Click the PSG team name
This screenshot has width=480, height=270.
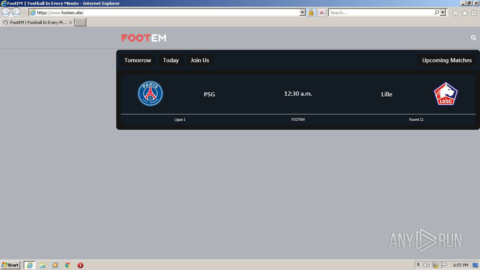click(x=209, y=94)
